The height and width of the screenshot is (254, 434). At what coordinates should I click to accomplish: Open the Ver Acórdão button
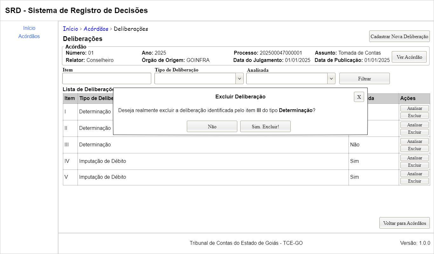pyautogui.click(x=409, y=57)
